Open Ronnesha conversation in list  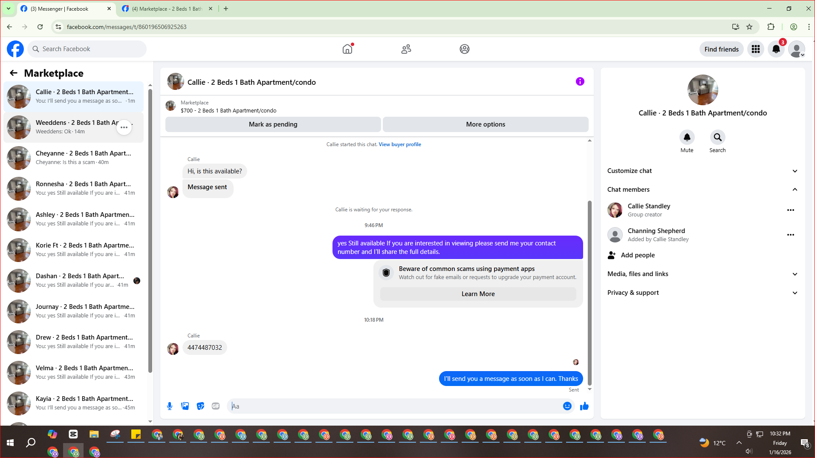[73, 189]
